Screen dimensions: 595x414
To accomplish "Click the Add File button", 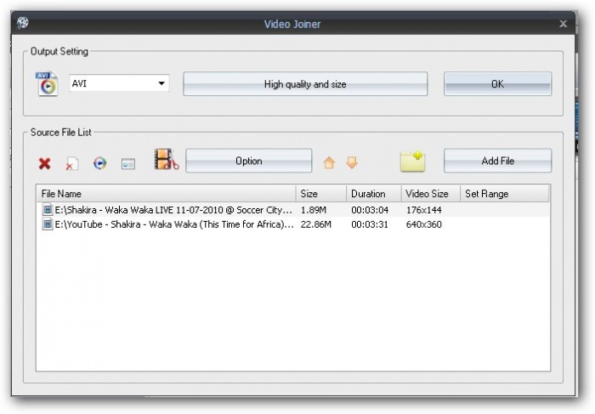I will coord(497,161).
